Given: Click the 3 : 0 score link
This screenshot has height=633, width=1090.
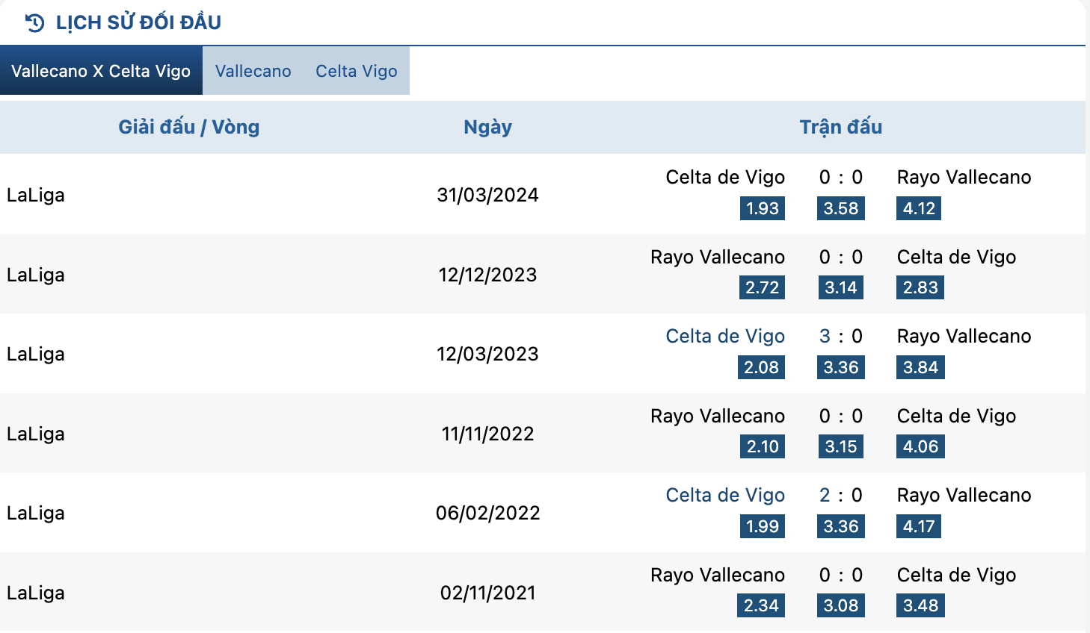Looking at the screenshot, I should (841, 336).
